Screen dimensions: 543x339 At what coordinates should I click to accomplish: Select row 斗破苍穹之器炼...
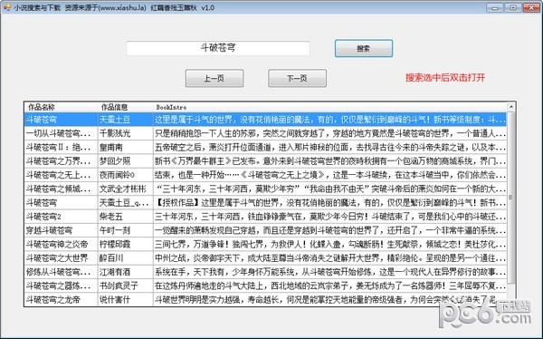[265, 286]
